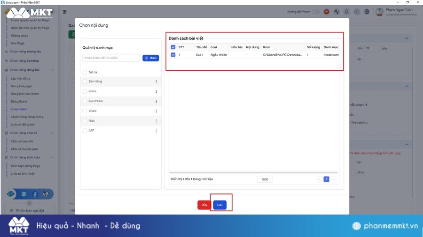Collapse the middle right panel chevron

tap(407, 87)
